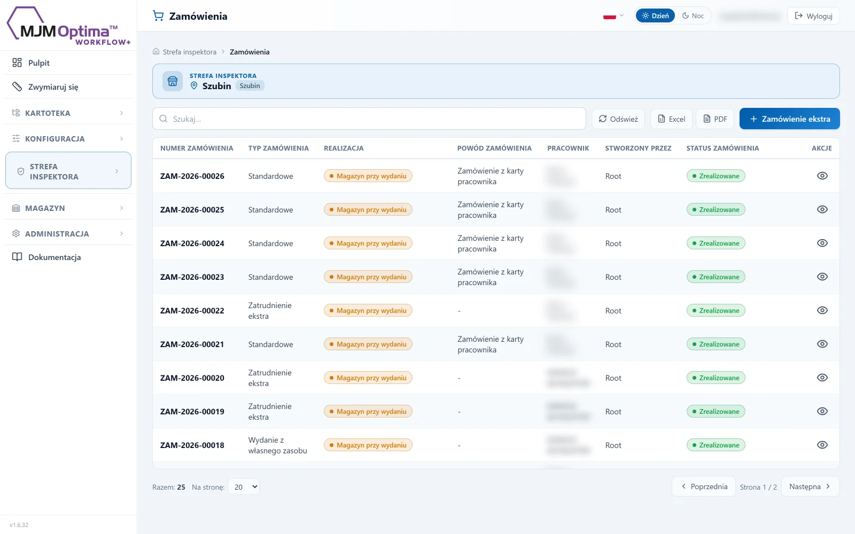The width and height of the screenshot is (855, 534).
Task: Click the home icon in breadcrumb
Action: tap(156, 52)
